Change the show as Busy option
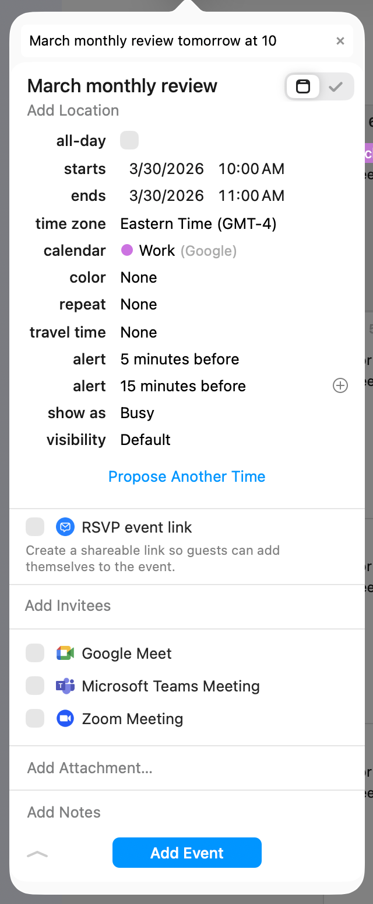 (138, 413)
